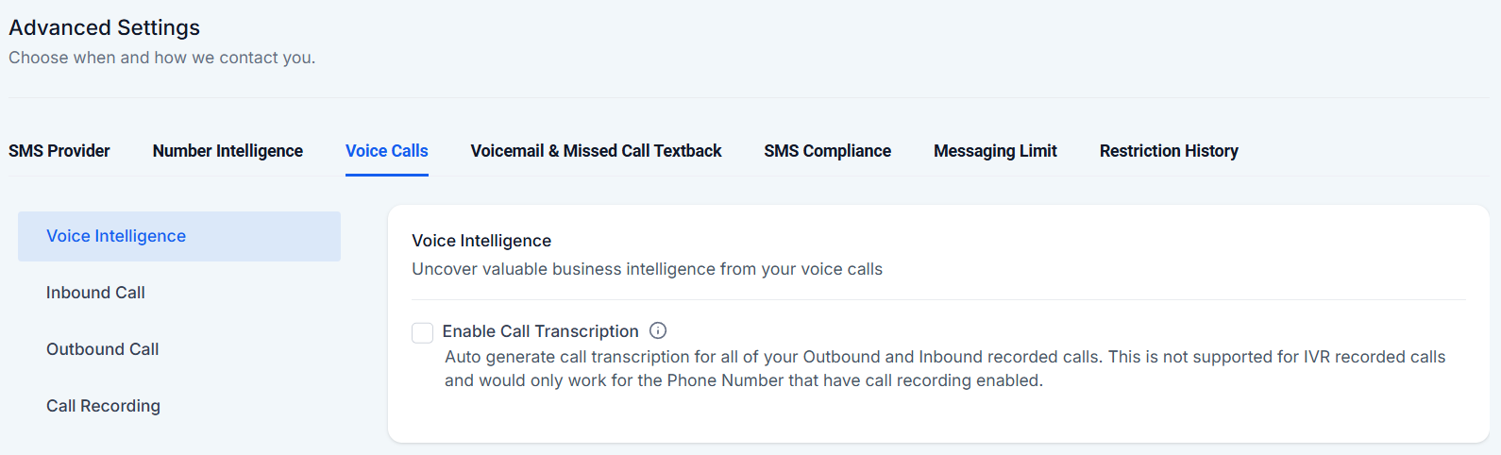Enable the Call Transcription checkbox

(422, 332)
